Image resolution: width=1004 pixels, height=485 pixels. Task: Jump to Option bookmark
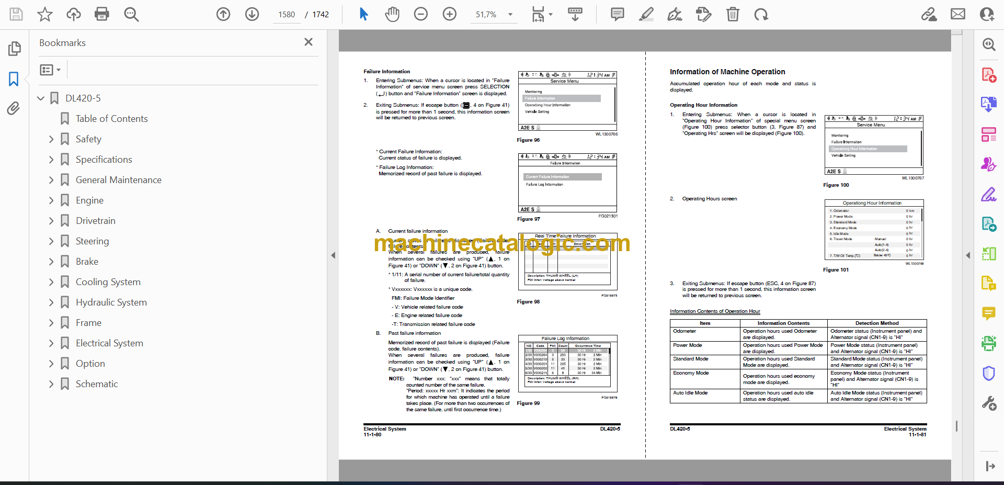point(90,364)
